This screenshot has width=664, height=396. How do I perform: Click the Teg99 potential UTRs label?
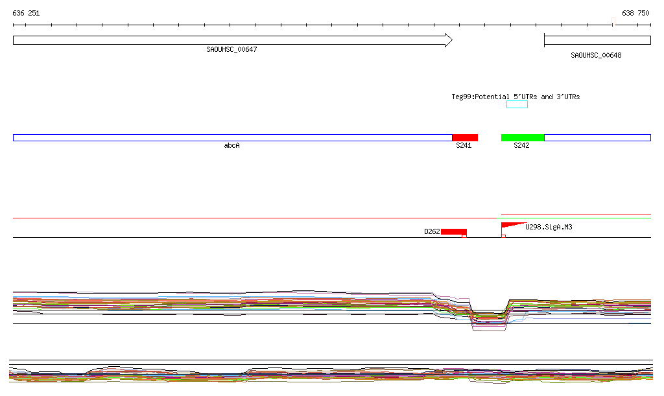coord(516,97)
